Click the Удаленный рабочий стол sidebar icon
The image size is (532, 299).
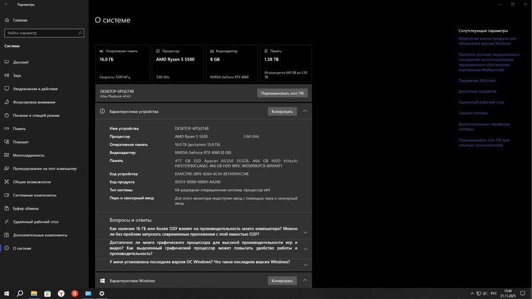(x=6, y=222)
